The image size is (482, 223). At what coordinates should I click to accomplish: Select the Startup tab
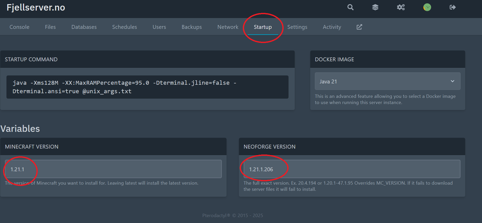263,27
